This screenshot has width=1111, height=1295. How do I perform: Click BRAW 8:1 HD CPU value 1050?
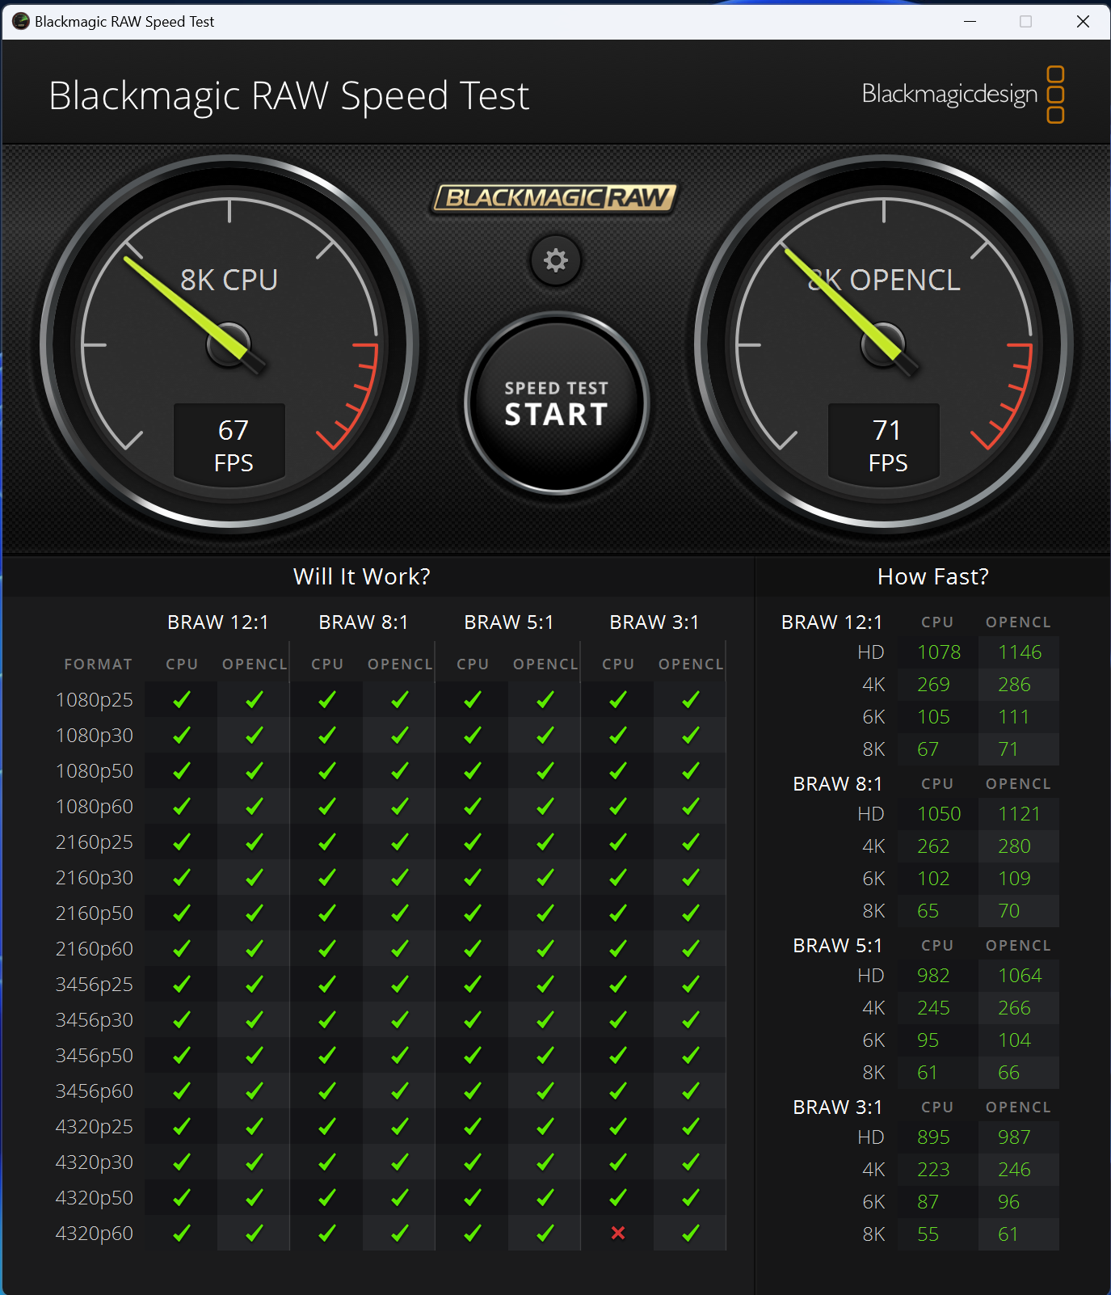[939, 814]
